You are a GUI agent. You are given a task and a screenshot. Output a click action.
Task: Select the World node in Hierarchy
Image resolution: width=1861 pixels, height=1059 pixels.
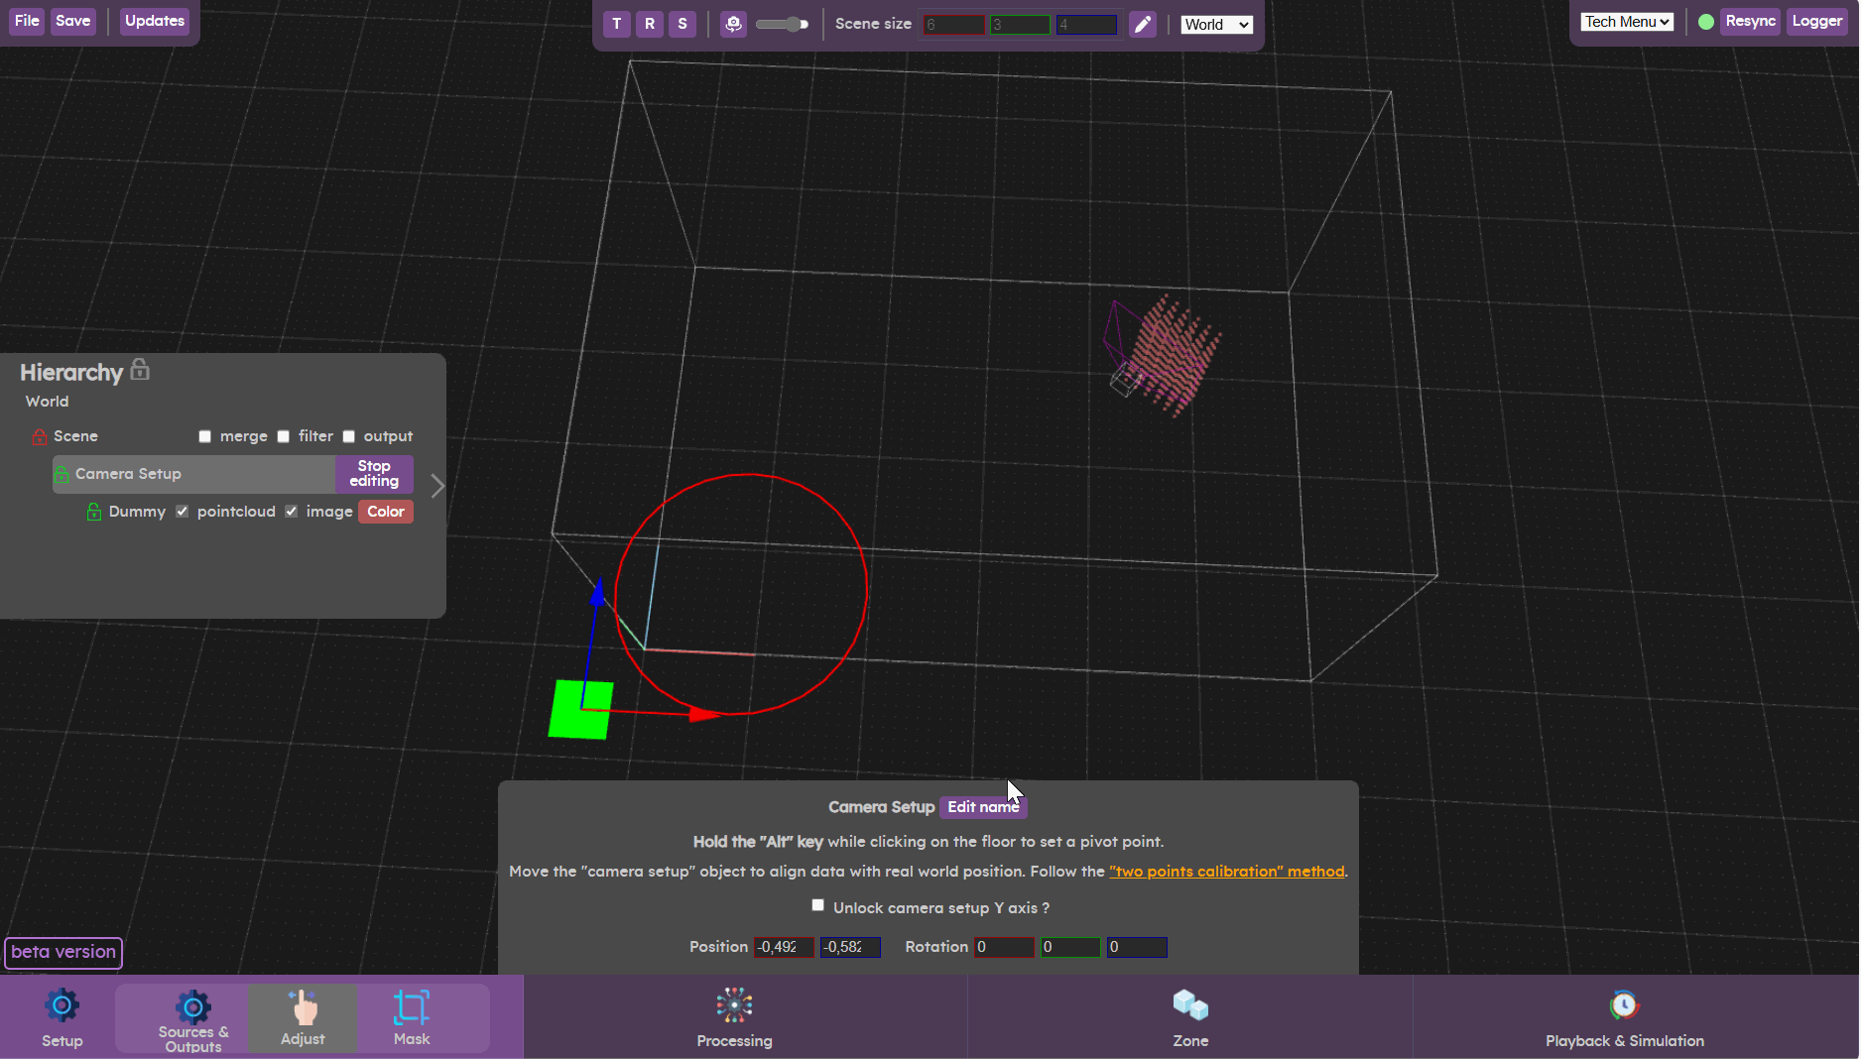click(x=47, y=402)
